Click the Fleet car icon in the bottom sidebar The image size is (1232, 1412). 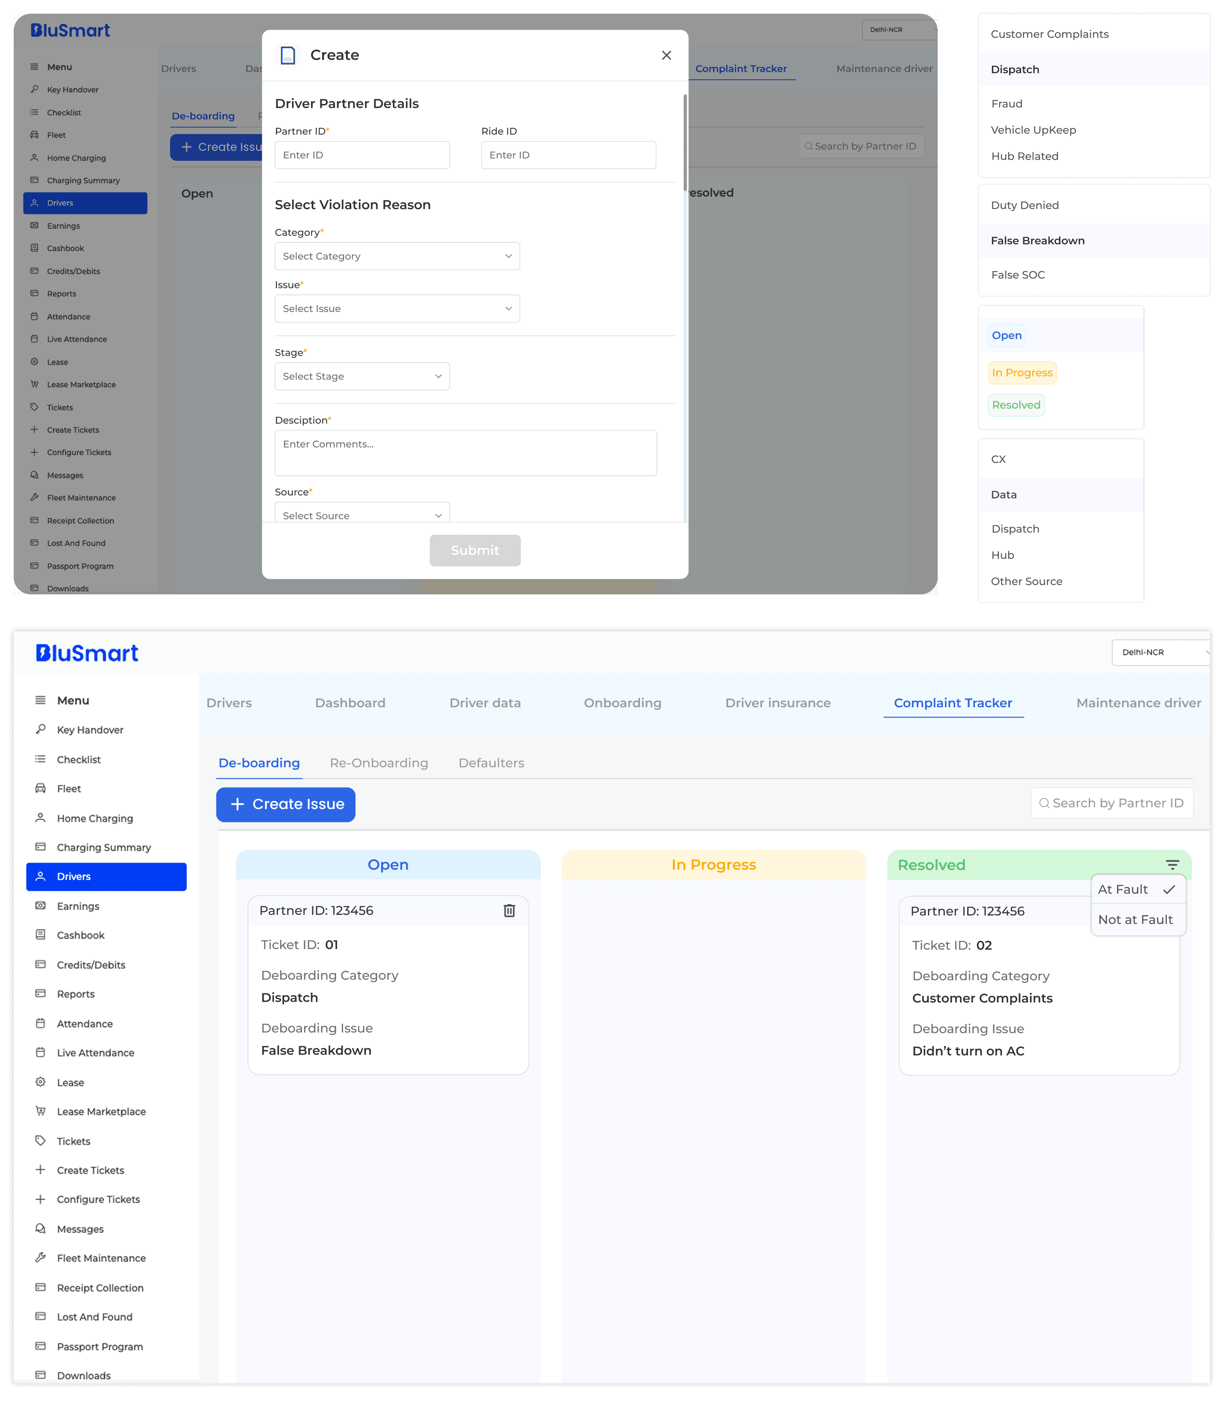pyautogui.click(x=41, y=788)
